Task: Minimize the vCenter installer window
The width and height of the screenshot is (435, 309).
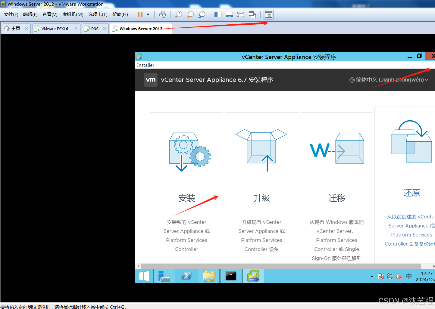Action: 410,56
